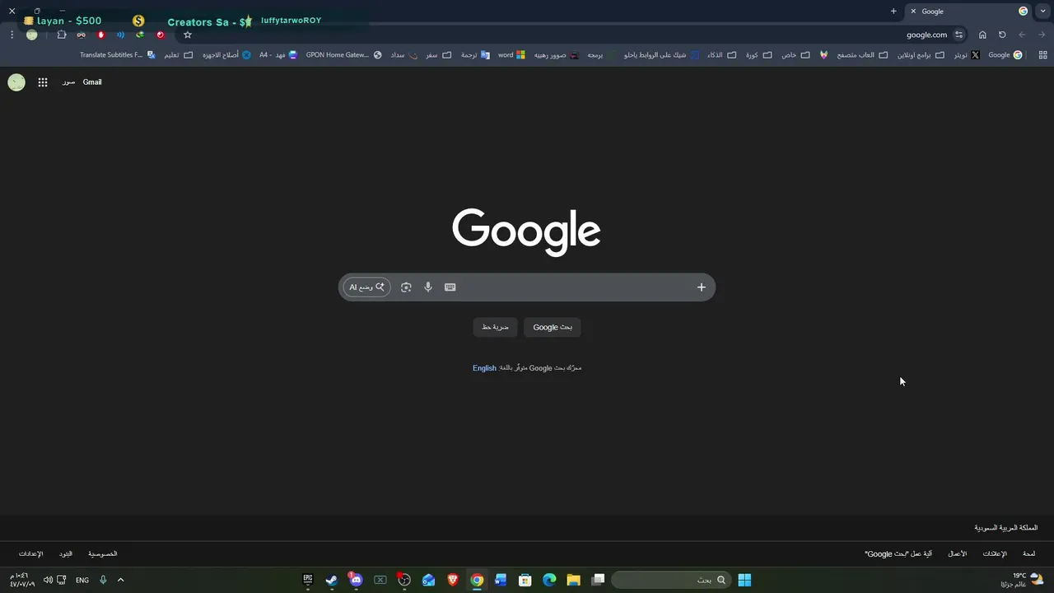Click the plus icon in the search box
Viewport: 1054px width, 593px height.
pos(702,287)
